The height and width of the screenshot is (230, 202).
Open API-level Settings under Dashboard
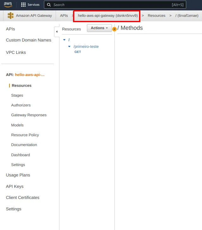18,165
